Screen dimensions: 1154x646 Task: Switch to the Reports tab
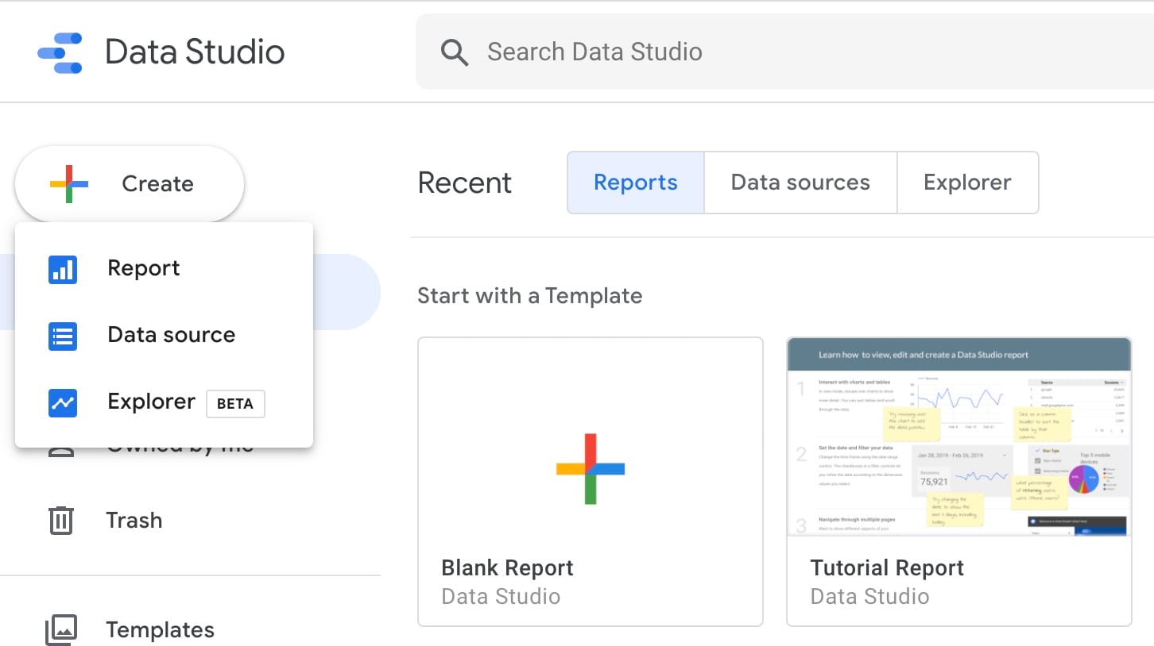click(x=635, y=183)
